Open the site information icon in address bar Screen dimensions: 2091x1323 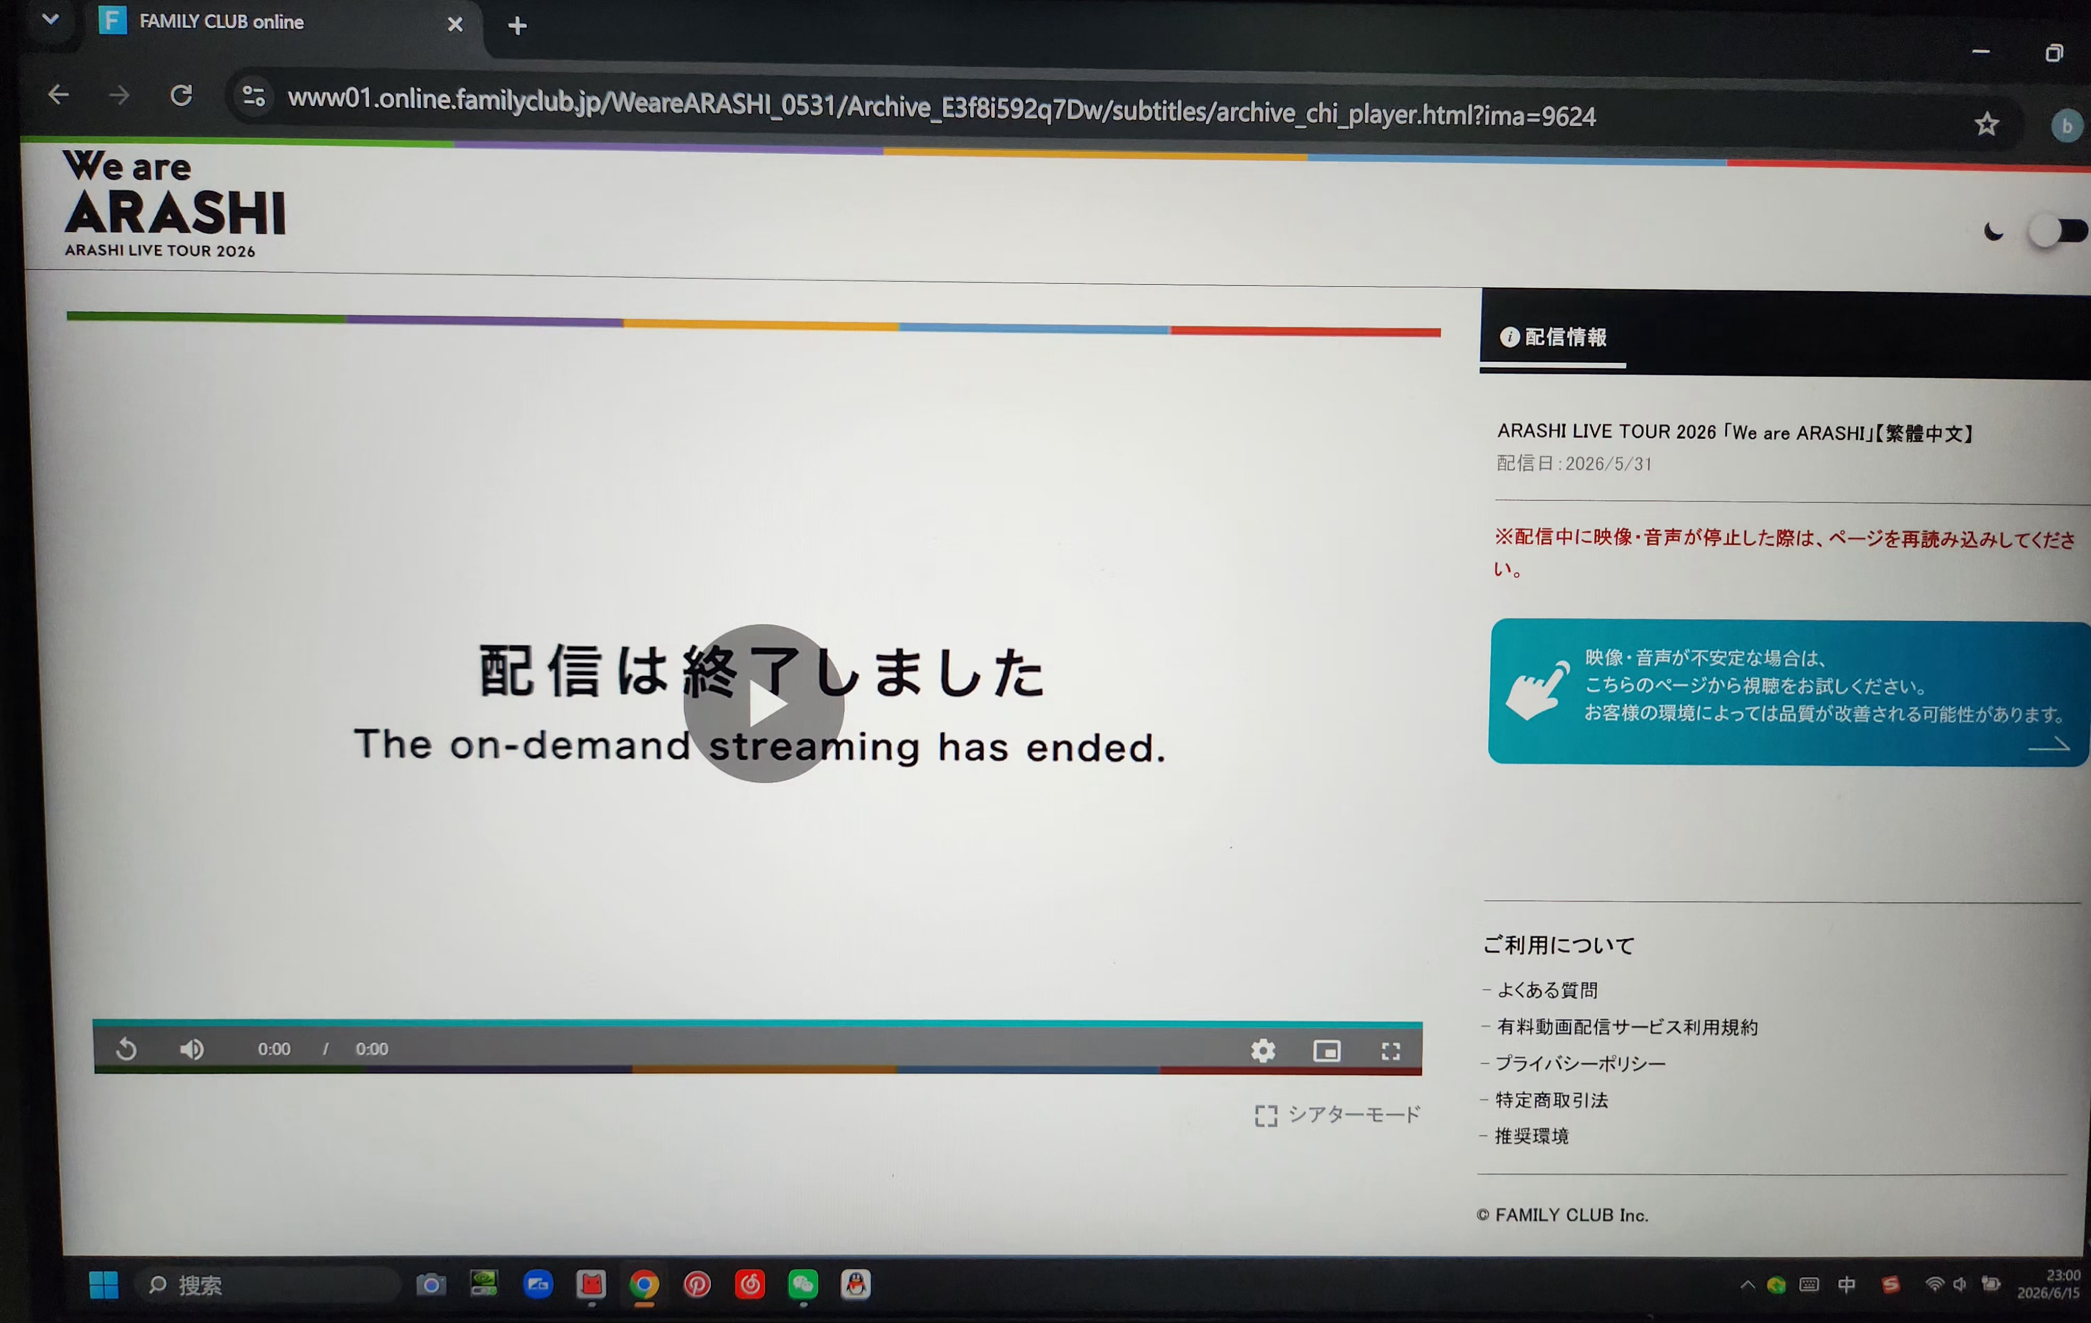[254, 96]
